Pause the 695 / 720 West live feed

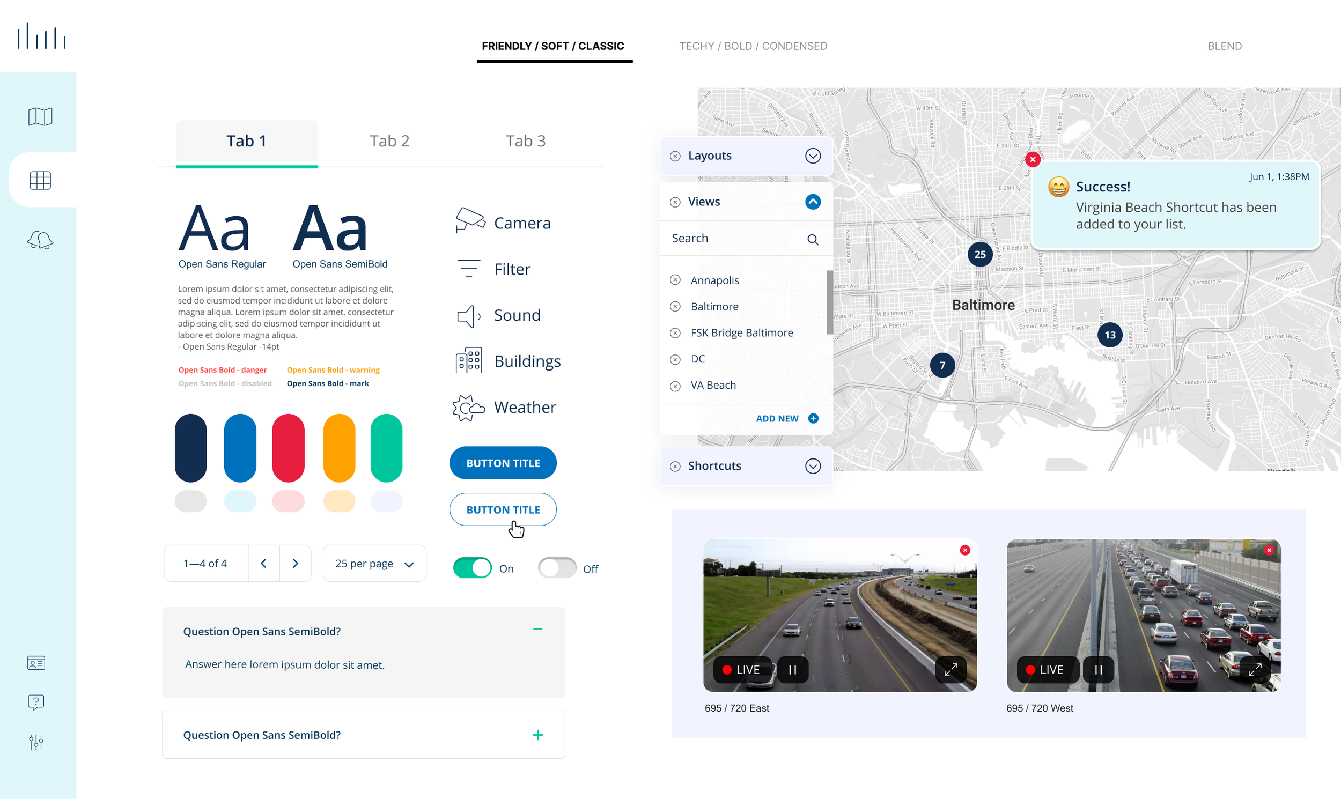coord(1098,670)
